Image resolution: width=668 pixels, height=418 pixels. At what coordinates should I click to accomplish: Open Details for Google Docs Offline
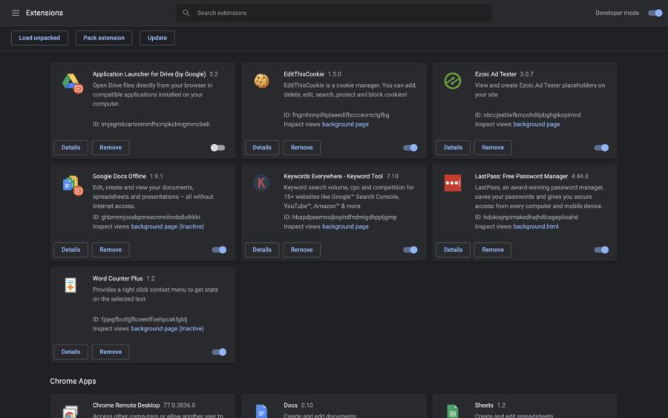[71, 249]
